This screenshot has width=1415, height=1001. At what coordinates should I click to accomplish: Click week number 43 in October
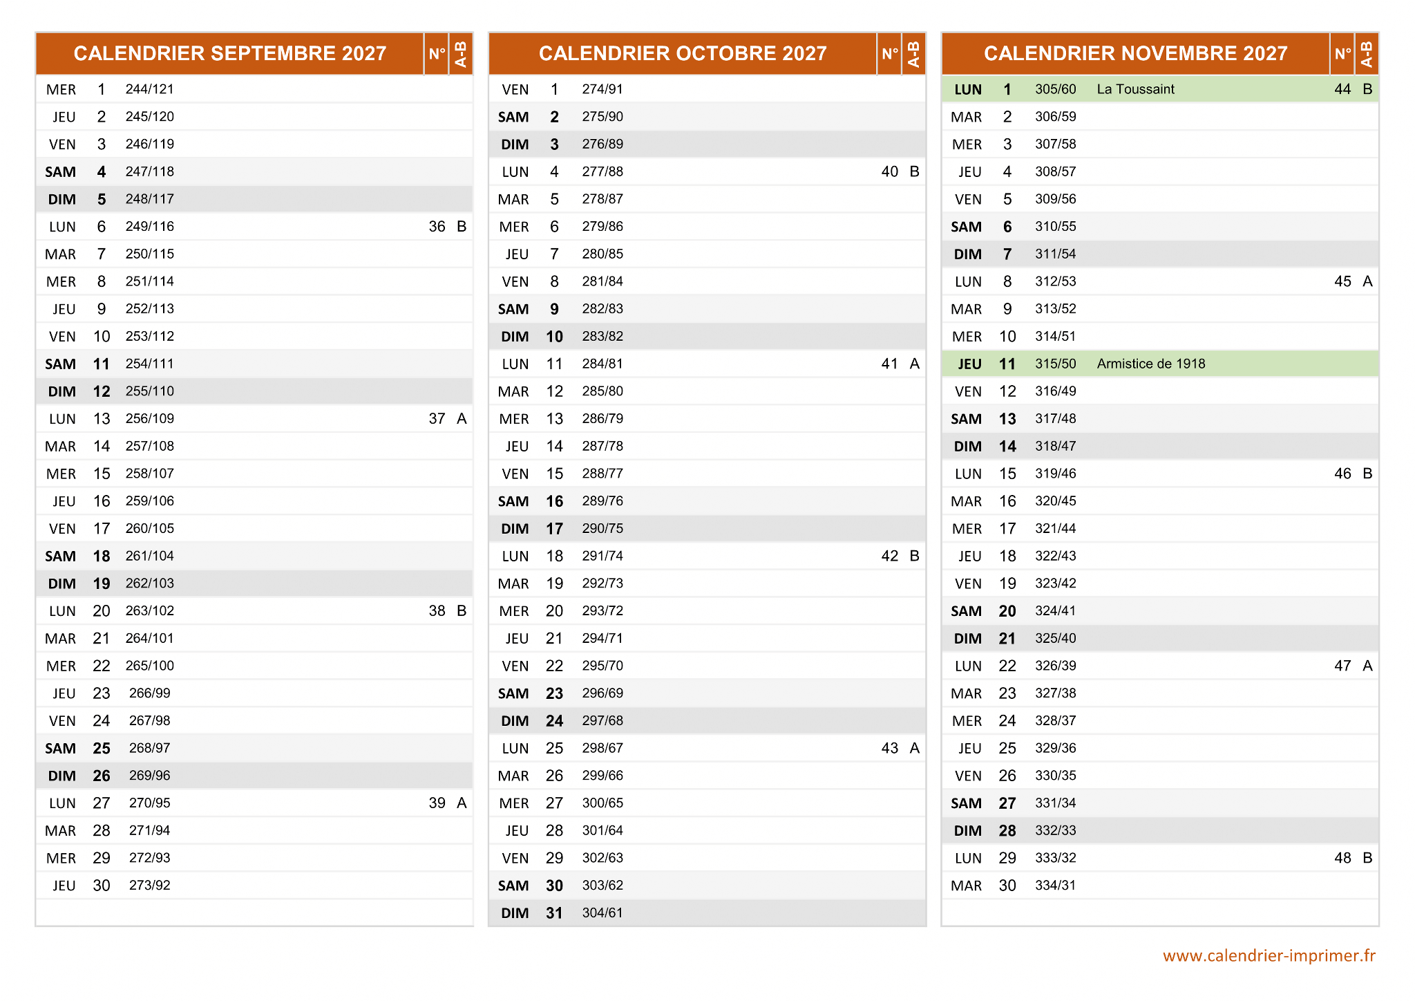889,748
